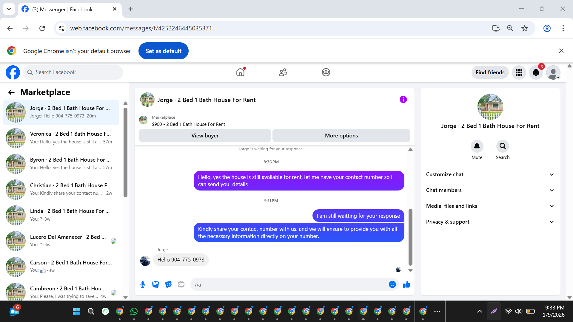Open the emoji picker in the message box

[x=392, y=284]
